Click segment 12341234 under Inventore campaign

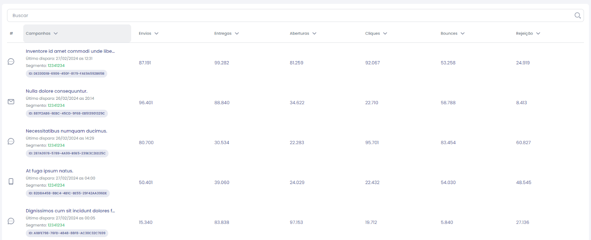56,66
